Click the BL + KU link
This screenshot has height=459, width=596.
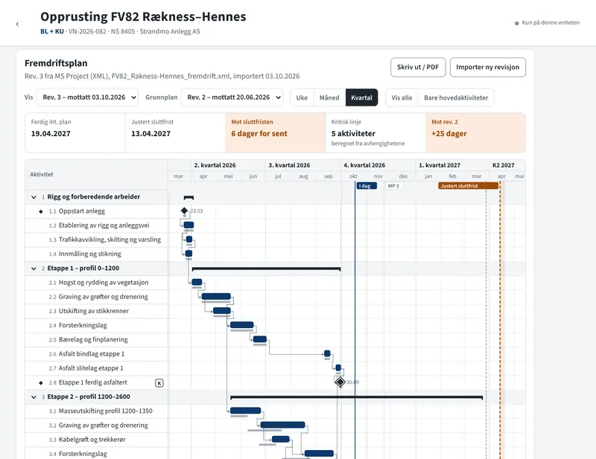(x=52, y=31)
